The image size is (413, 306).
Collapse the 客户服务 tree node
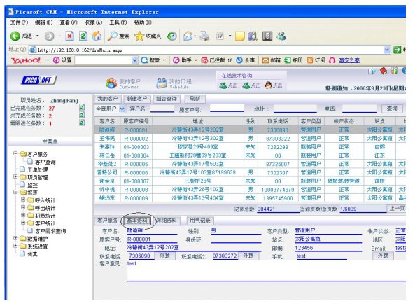[15, 153]
